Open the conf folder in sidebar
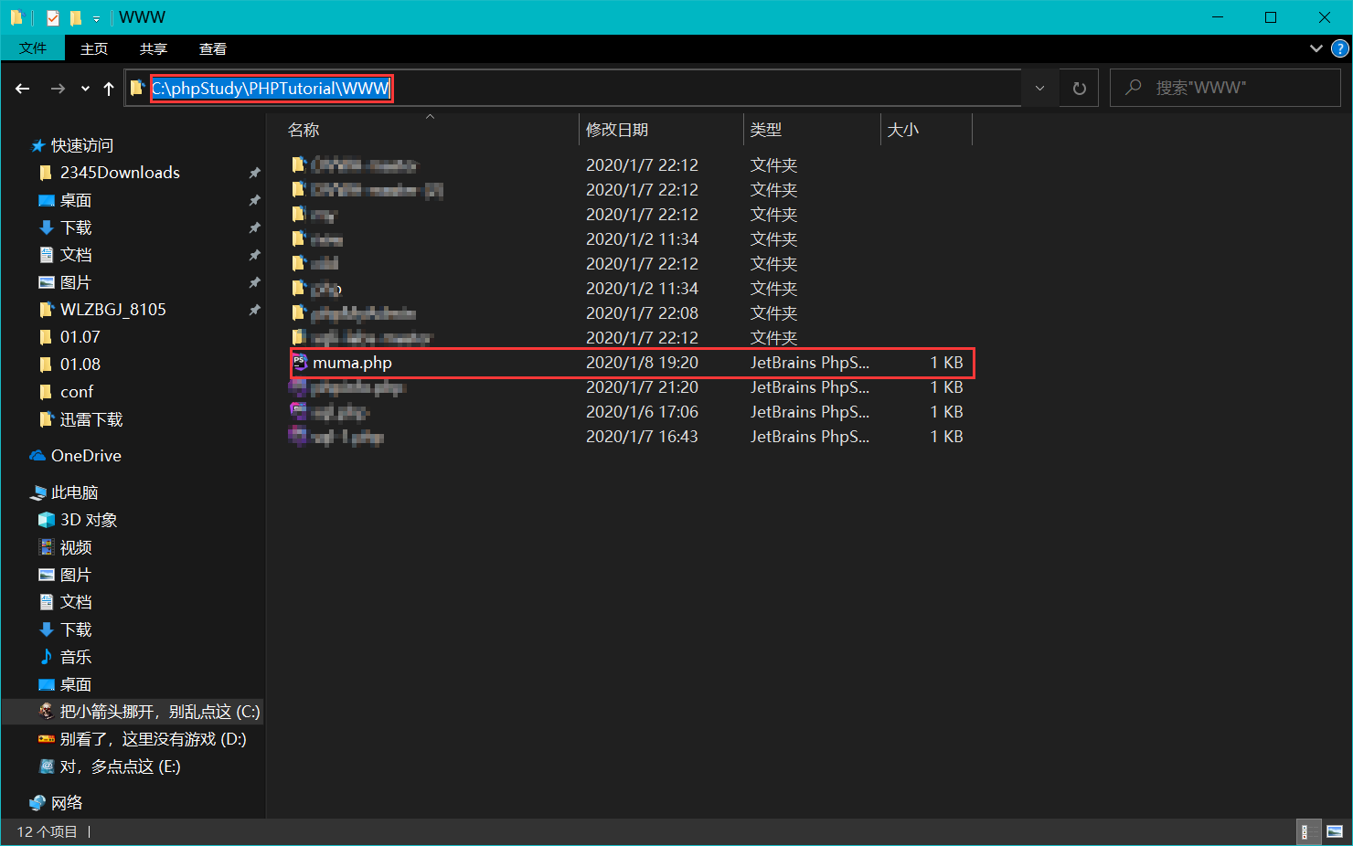 click(77, 392)
